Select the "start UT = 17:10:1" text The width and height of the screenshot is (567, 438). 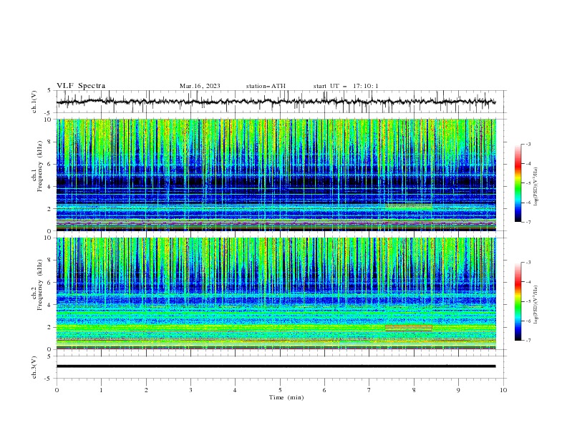click(x=345, y=86)
